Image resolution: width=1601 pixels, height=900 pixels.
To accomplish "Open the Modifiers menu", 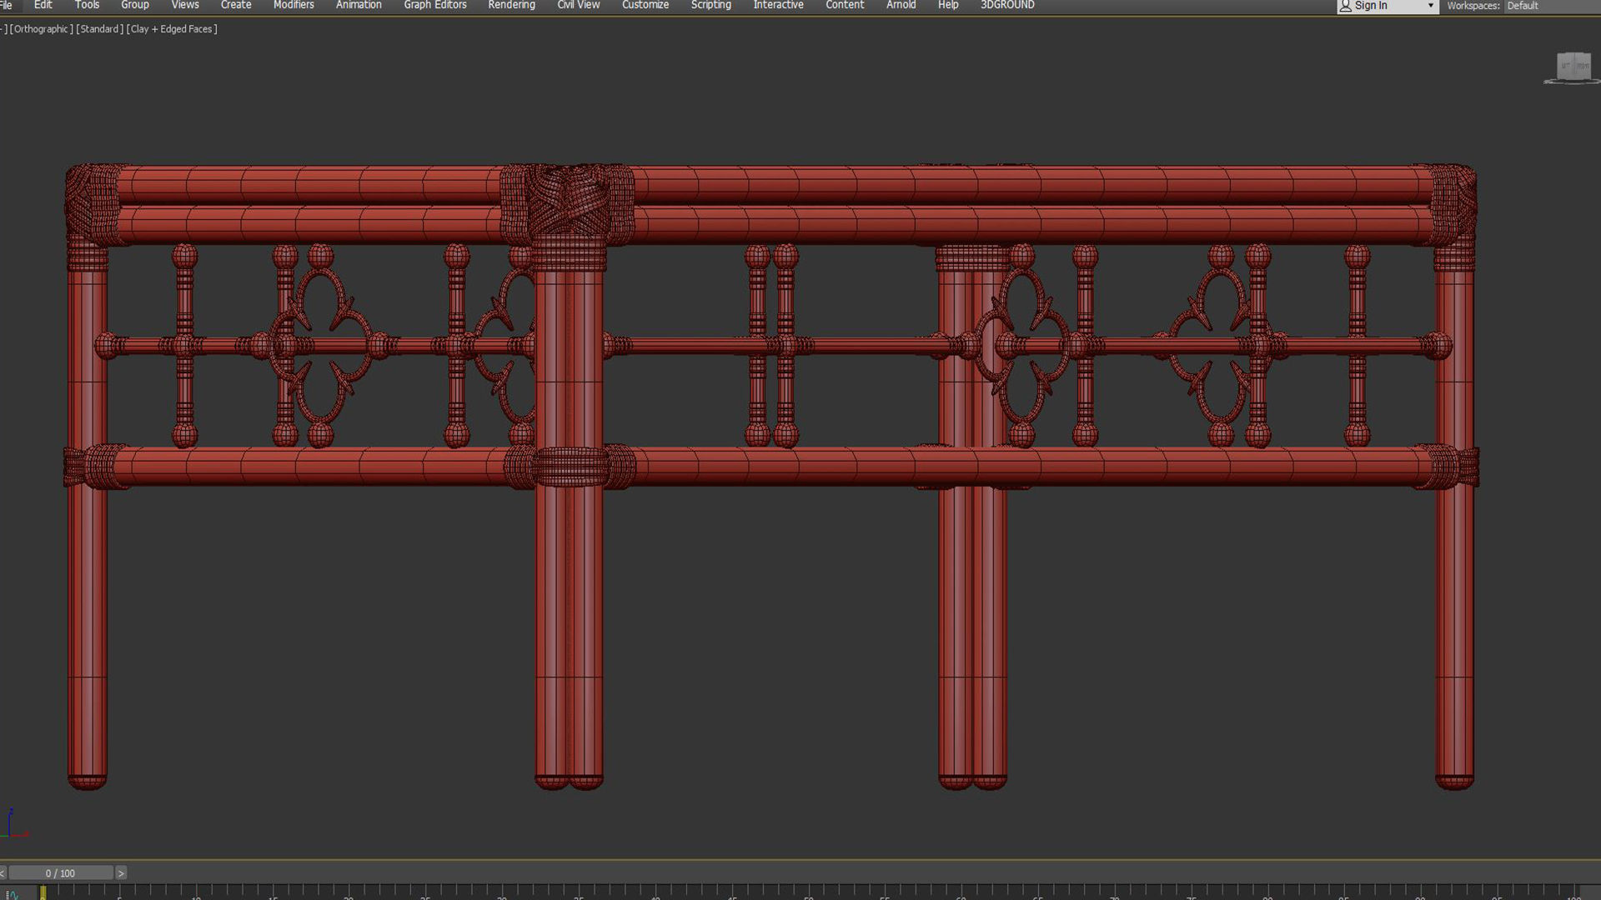I will [294, 5].
